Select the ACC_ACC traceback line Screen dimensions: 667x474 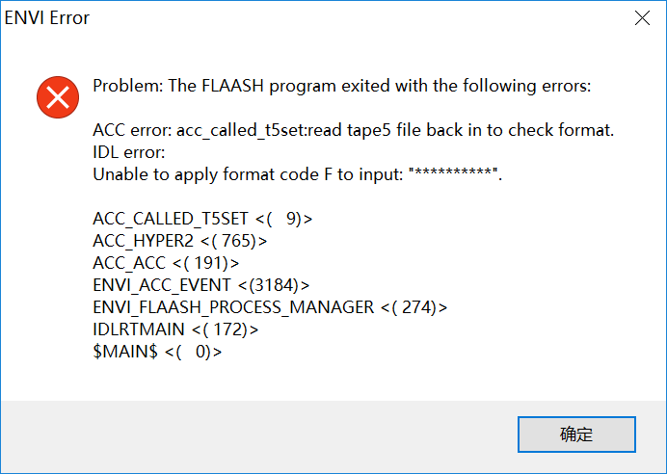tap(166, 263)
